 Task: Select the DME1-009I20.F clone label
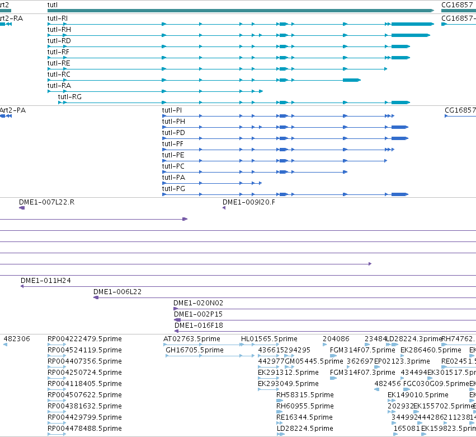[248, 202]
